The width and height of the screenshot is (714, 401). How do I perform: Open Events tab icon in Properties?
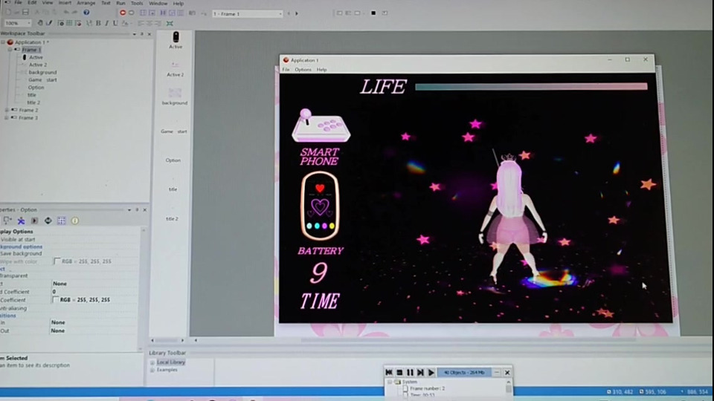(48, 221)
